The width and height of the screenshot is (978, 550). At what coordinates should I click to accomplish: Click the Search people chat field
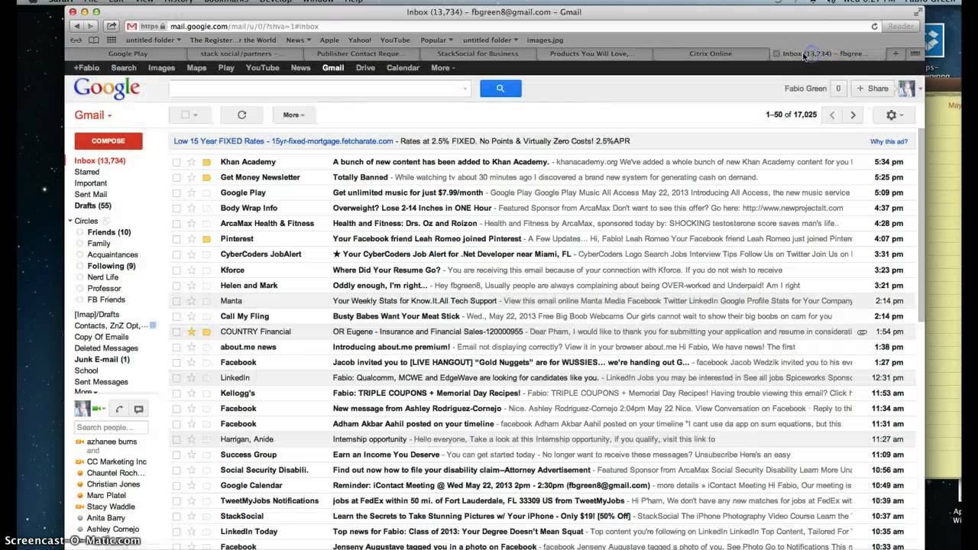coord(112,427)
